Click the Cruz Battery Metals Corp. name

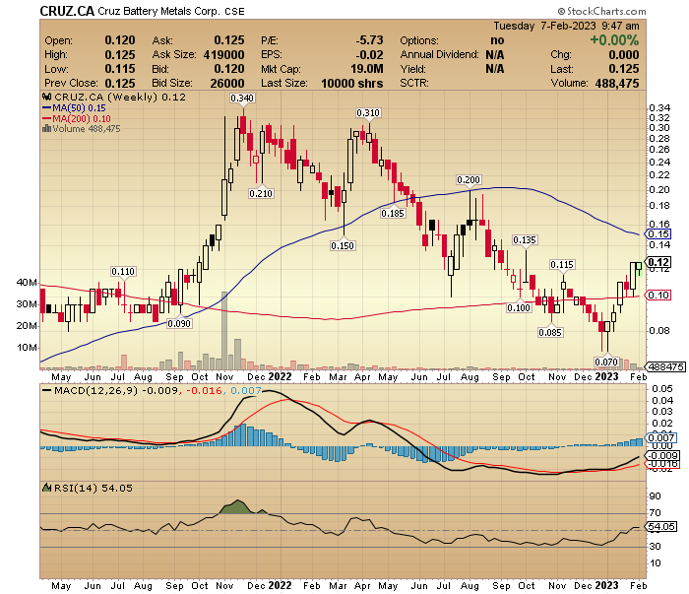[158, 11]
